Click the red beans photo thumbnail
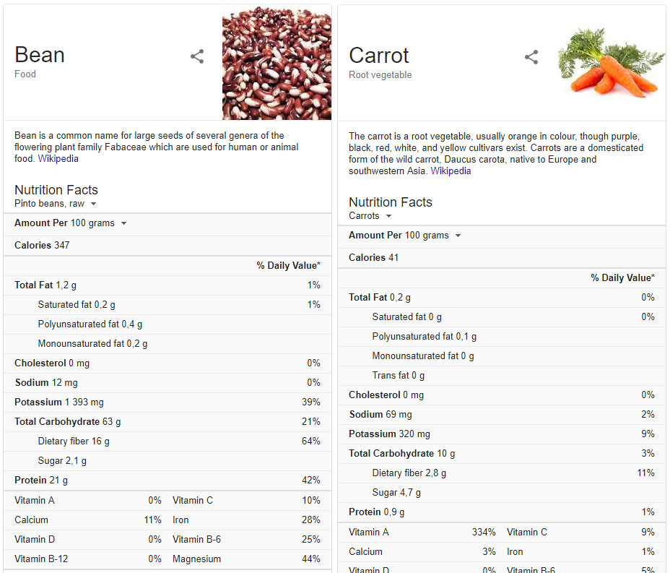Screen dimensions: 670x573 277,62
